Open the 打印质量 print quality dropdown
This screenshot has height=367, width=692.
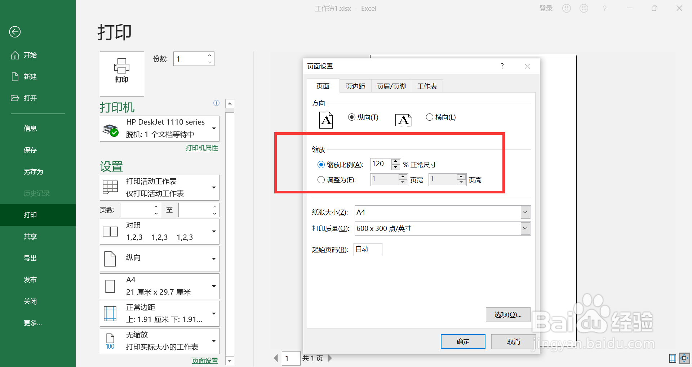point(525,228)
